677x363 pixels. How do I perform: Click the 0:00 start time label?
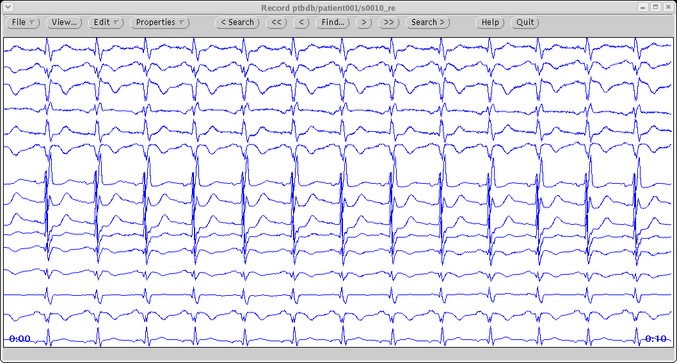(20, 339)
